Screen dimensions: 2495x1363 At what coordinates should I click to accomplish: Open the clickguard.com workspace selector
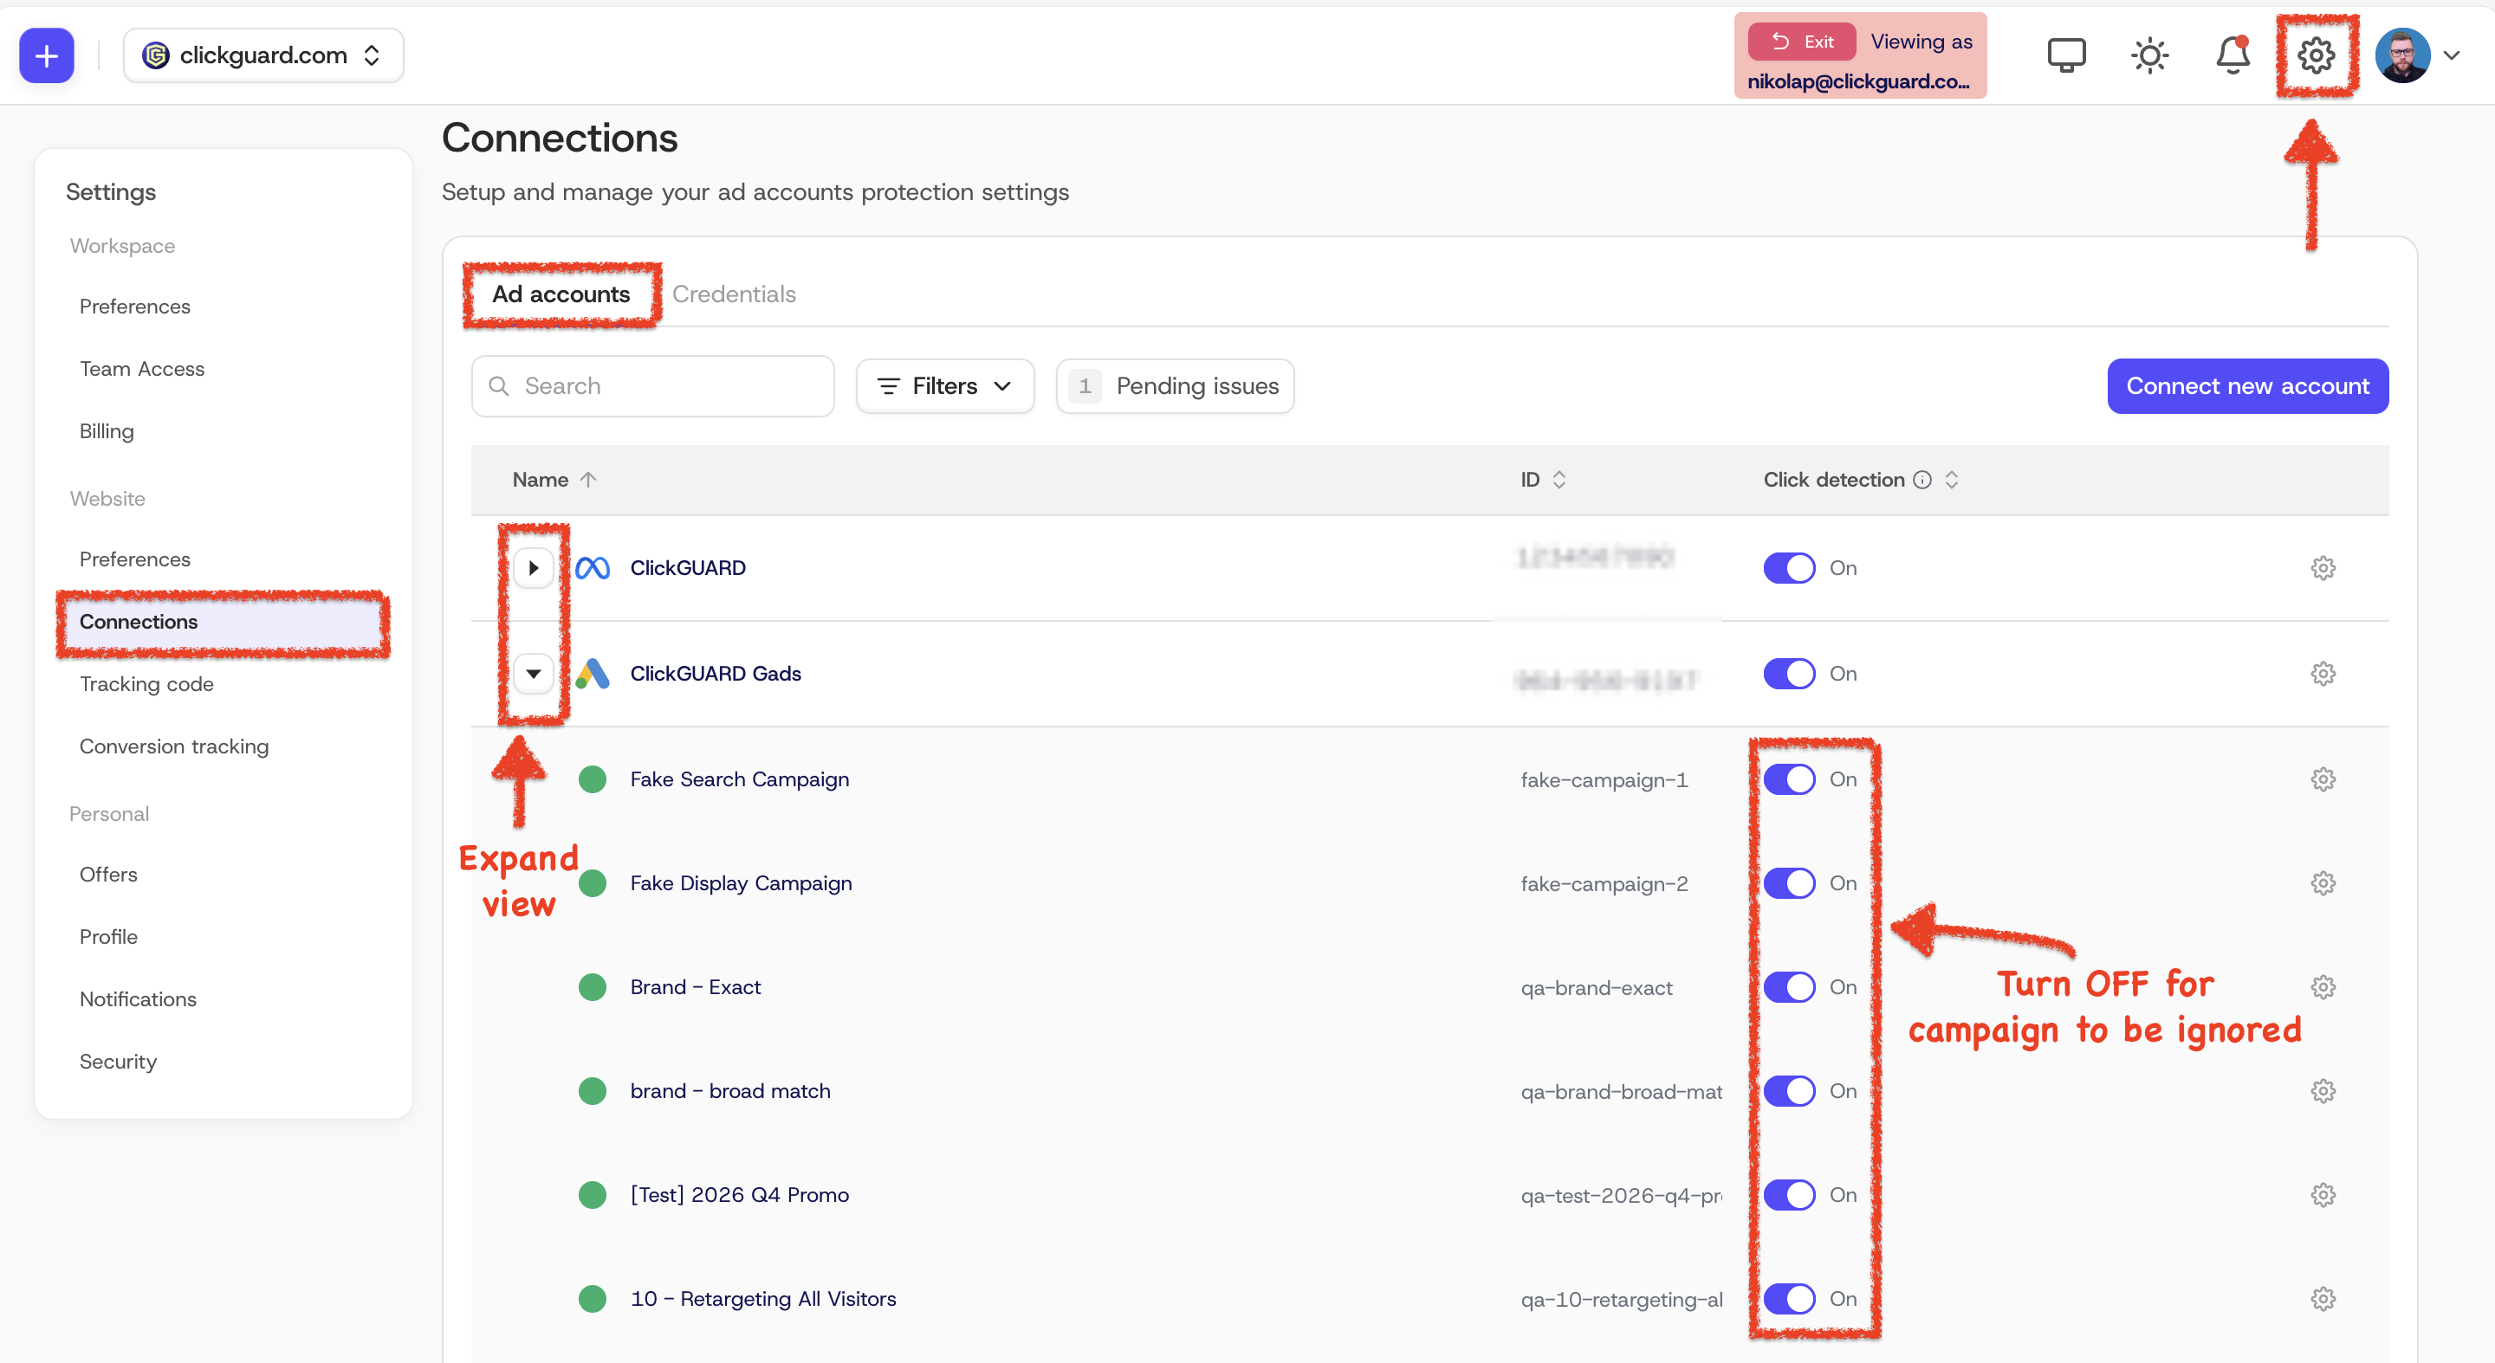click(263, 55)
